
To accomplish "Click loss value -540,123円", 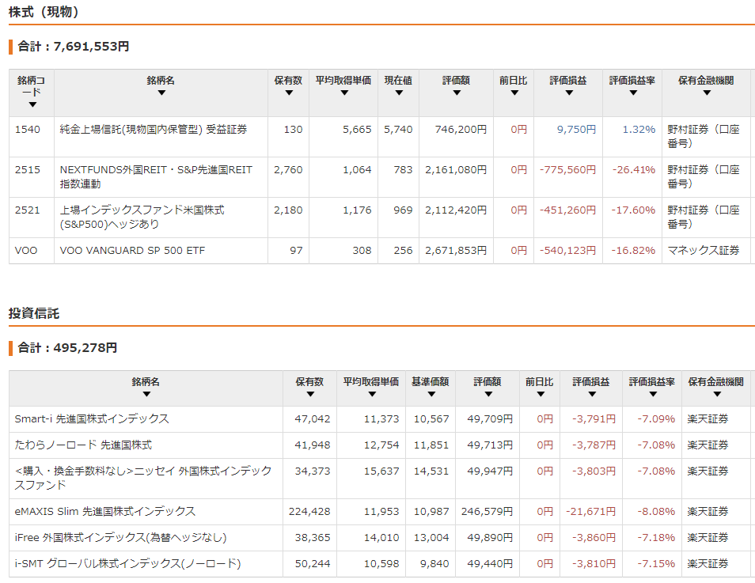I will point(567,250).
